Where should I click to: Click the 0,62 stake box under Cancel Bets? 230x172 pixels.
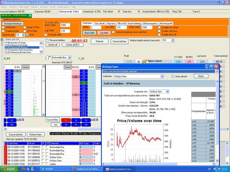pos(56,125)
